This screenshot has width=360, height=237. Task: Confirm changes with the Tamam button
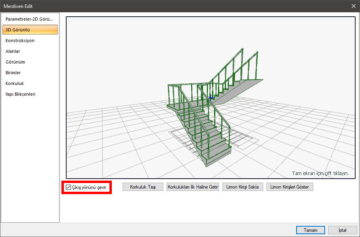[x=310, y=230]
